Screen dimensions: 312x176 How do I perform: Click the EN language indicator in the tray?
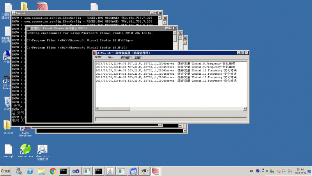click(251, 171)
